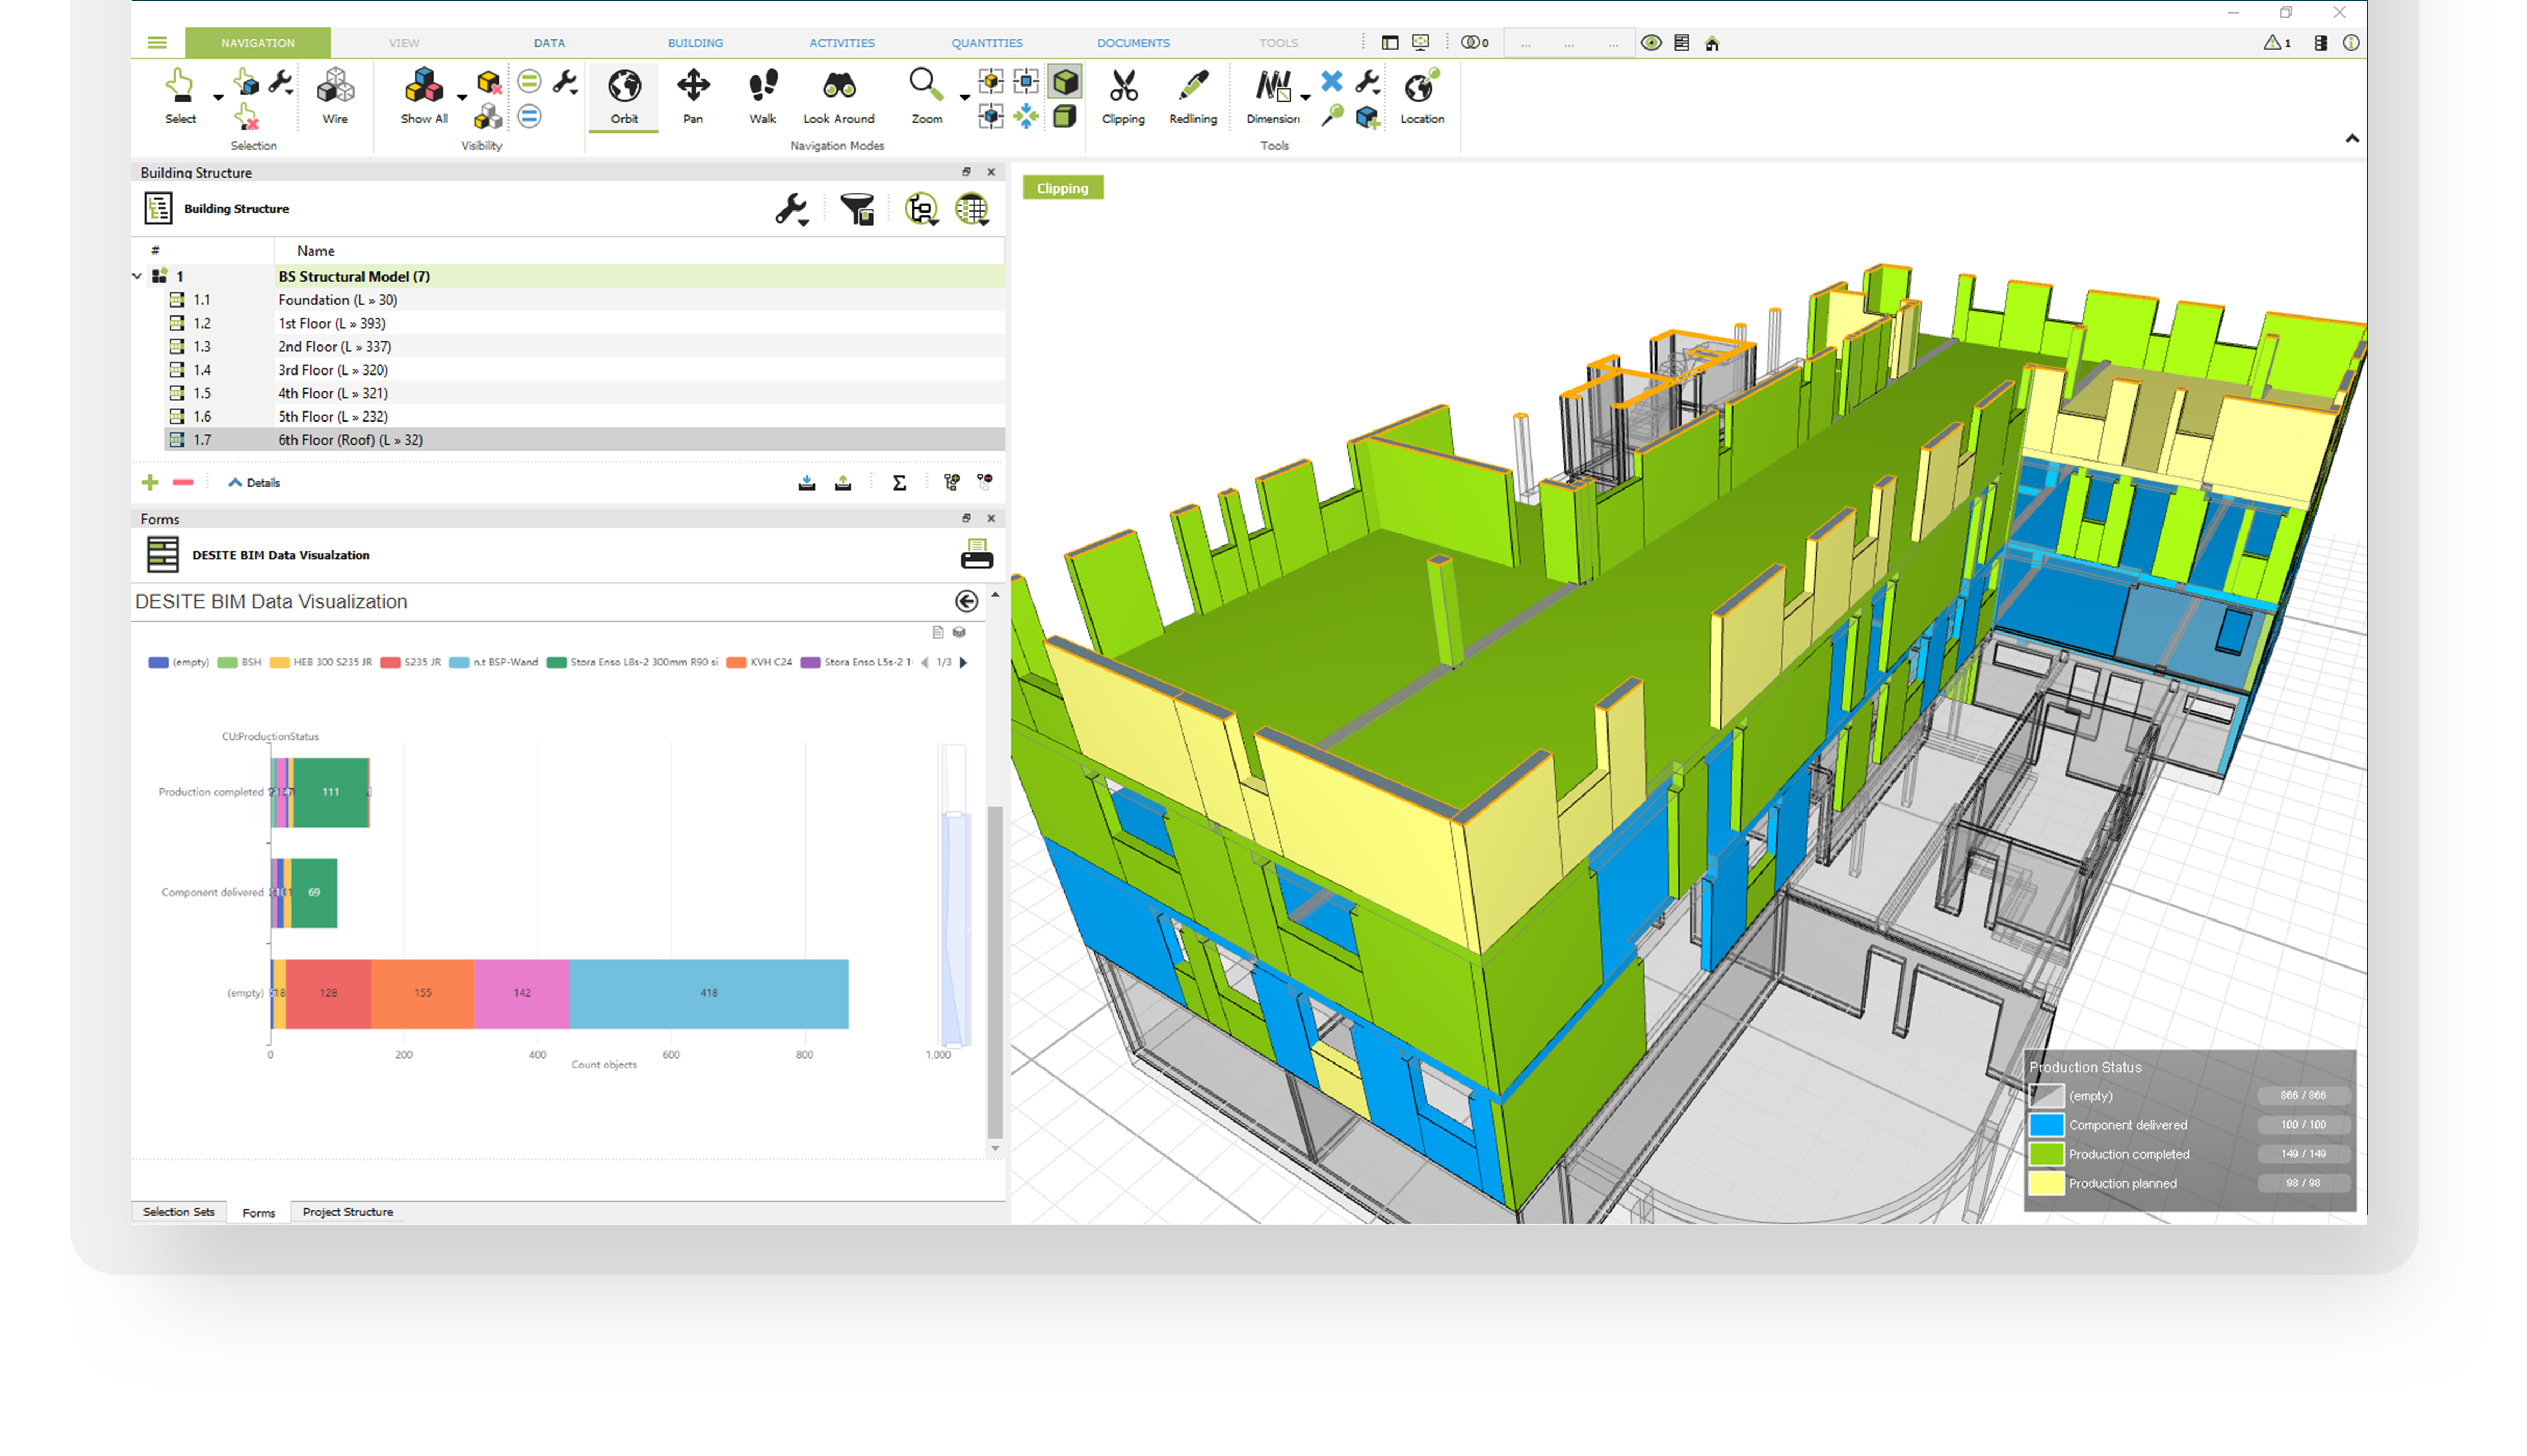Click the zoom-to-fit blue arrows icon
This screenshot has height=1456, width=2527.
tap(1026, 117)
